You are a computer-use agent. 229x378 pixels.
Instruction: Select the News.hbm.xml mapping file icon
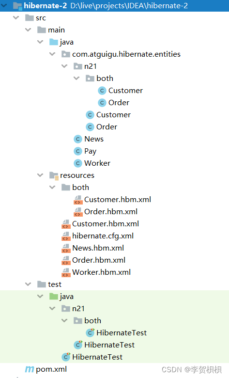[66, 248]
